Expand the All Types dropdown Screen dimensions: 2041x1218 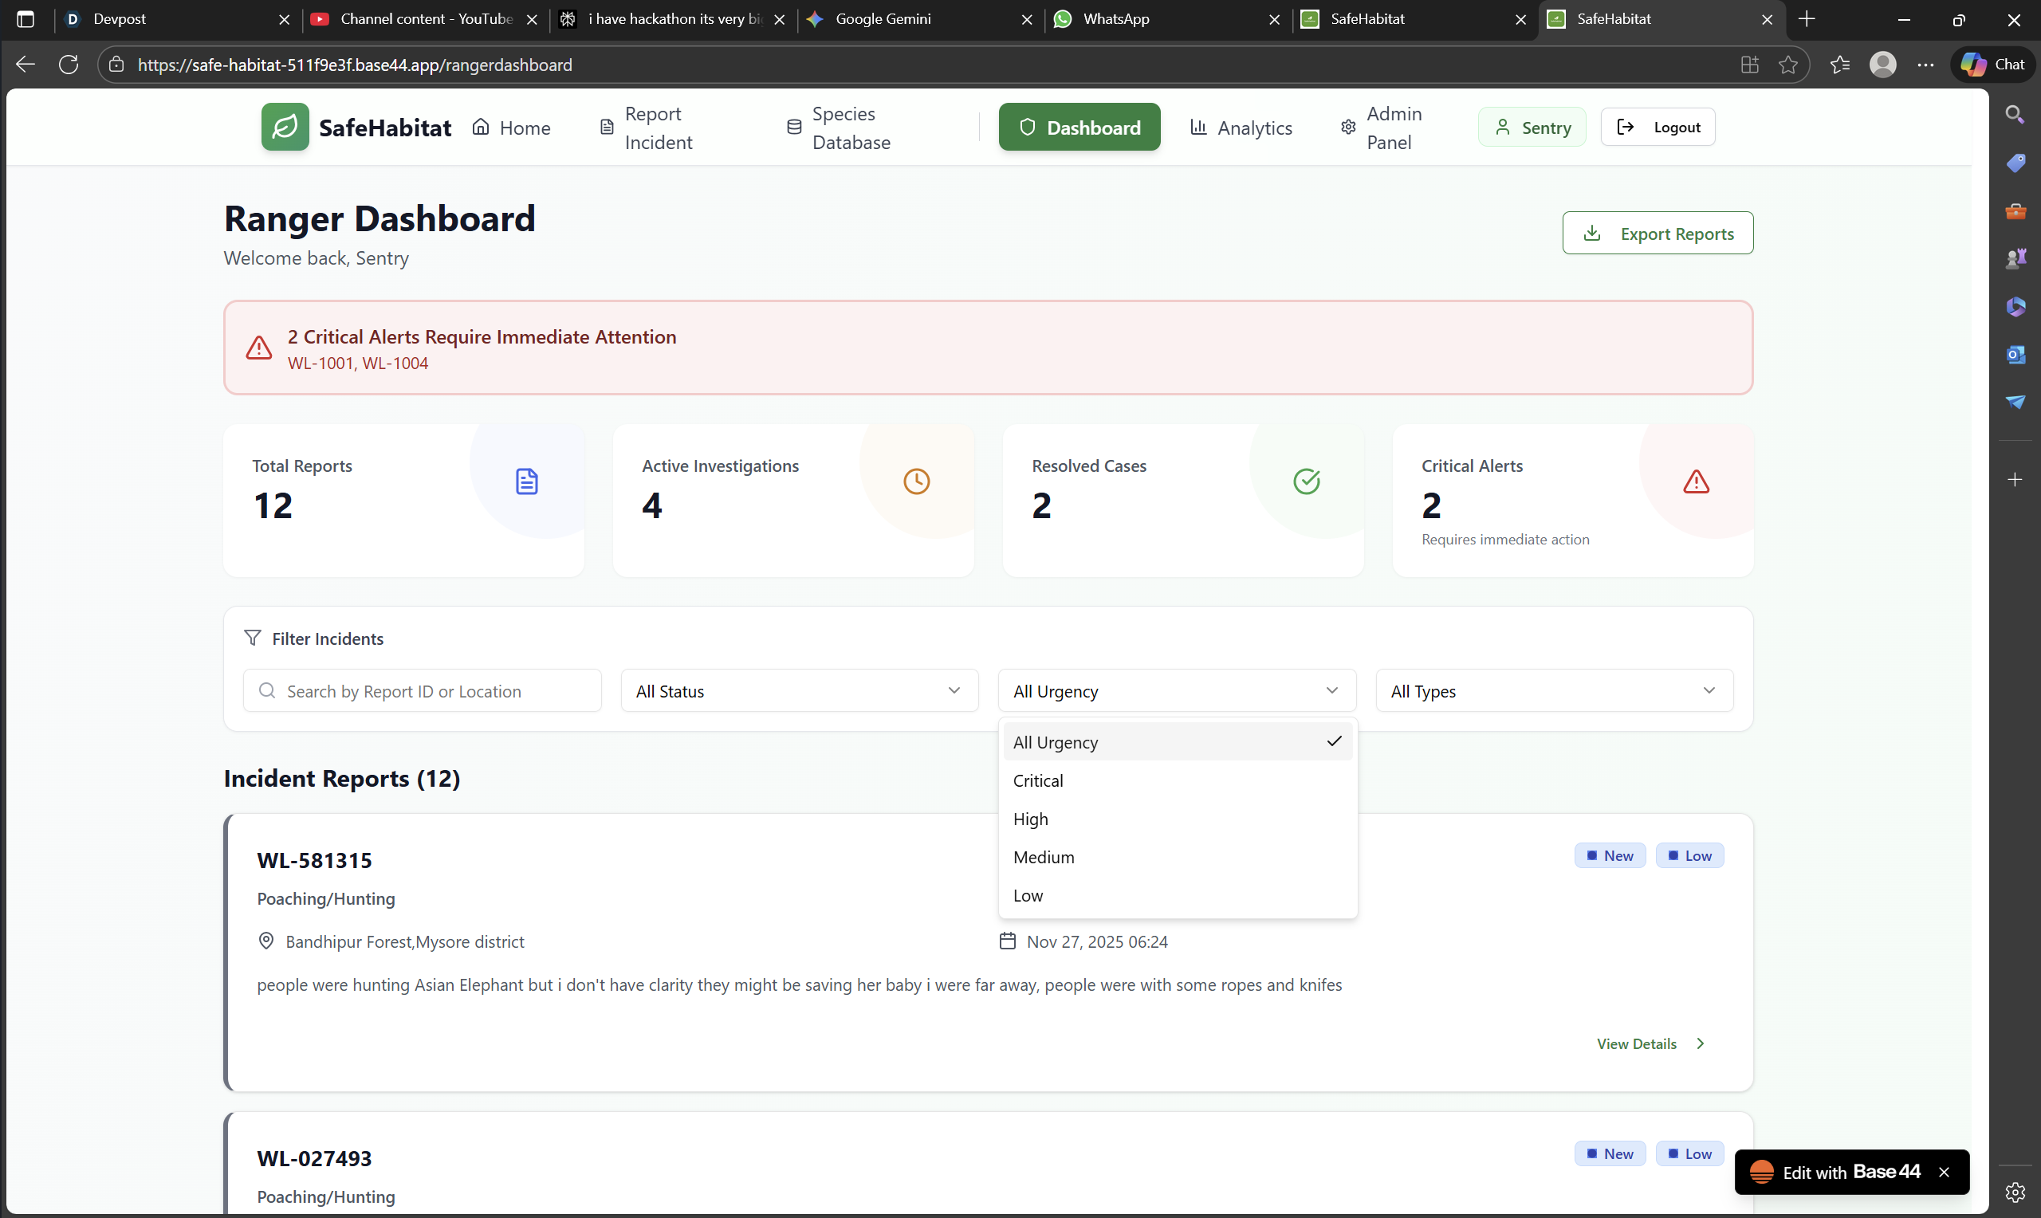[x=1554, y=691]
